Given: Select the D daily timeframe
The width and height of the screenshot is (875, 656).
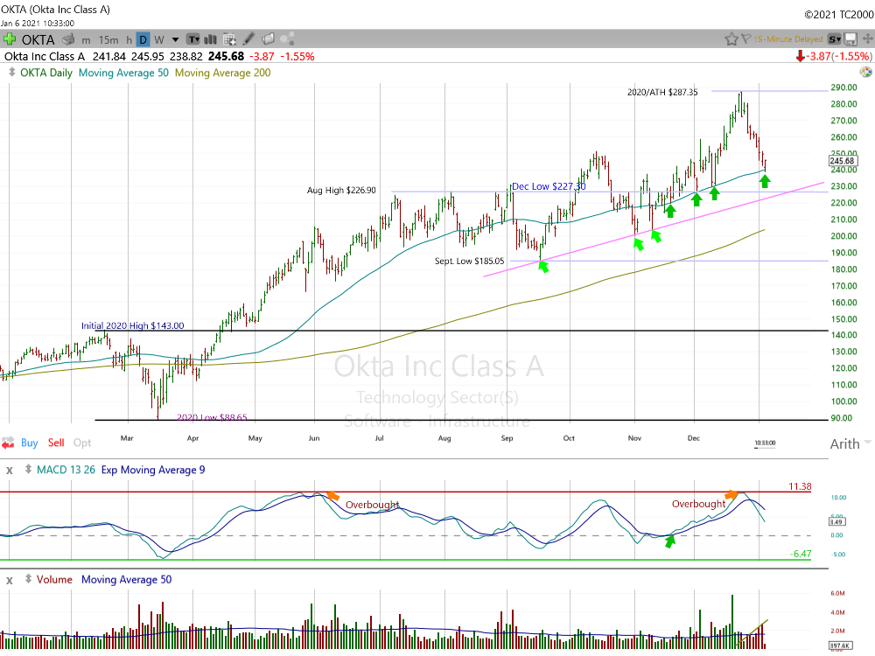Looking at the screenshot, I should point(143,39).
